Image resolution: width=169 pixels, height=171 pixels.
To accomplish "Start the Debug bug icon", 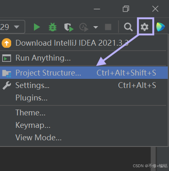I will coord(53,27).
